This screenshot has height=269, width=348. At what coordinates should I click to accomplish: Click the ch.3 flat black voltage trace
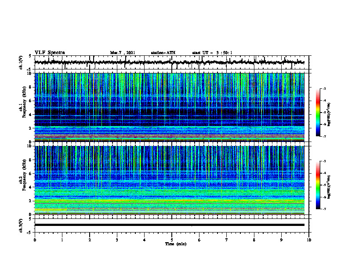[169, 225]
